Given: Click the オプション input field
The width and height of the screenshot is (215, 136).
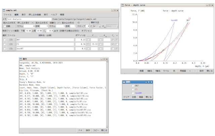Looking at the screenshot, I should pos(105,31).
